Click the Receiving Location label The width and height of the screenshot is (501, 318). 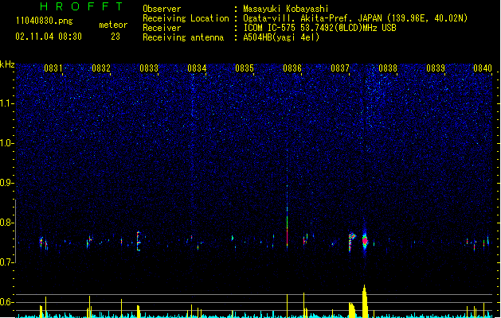click(x=186, y=18)
